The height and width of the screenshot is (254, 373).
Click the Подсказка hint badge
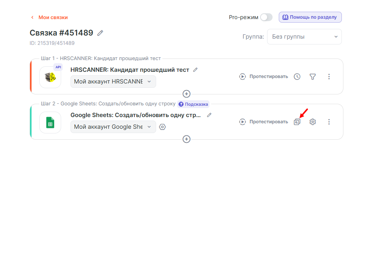pyautogui.click(x=194, y=104)
